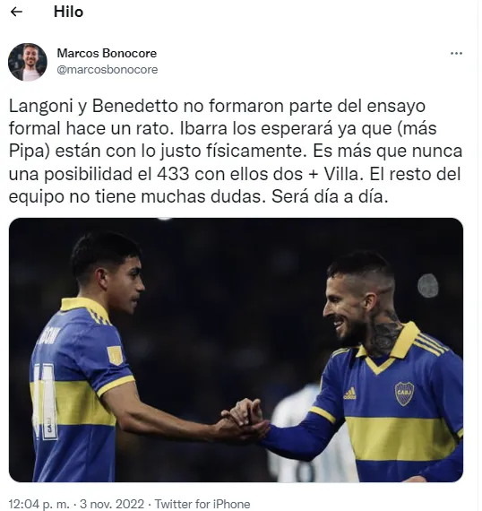482x511 pixels.
Task: Open the Marcos Bonocore display name link
Action: click(107, 53)
